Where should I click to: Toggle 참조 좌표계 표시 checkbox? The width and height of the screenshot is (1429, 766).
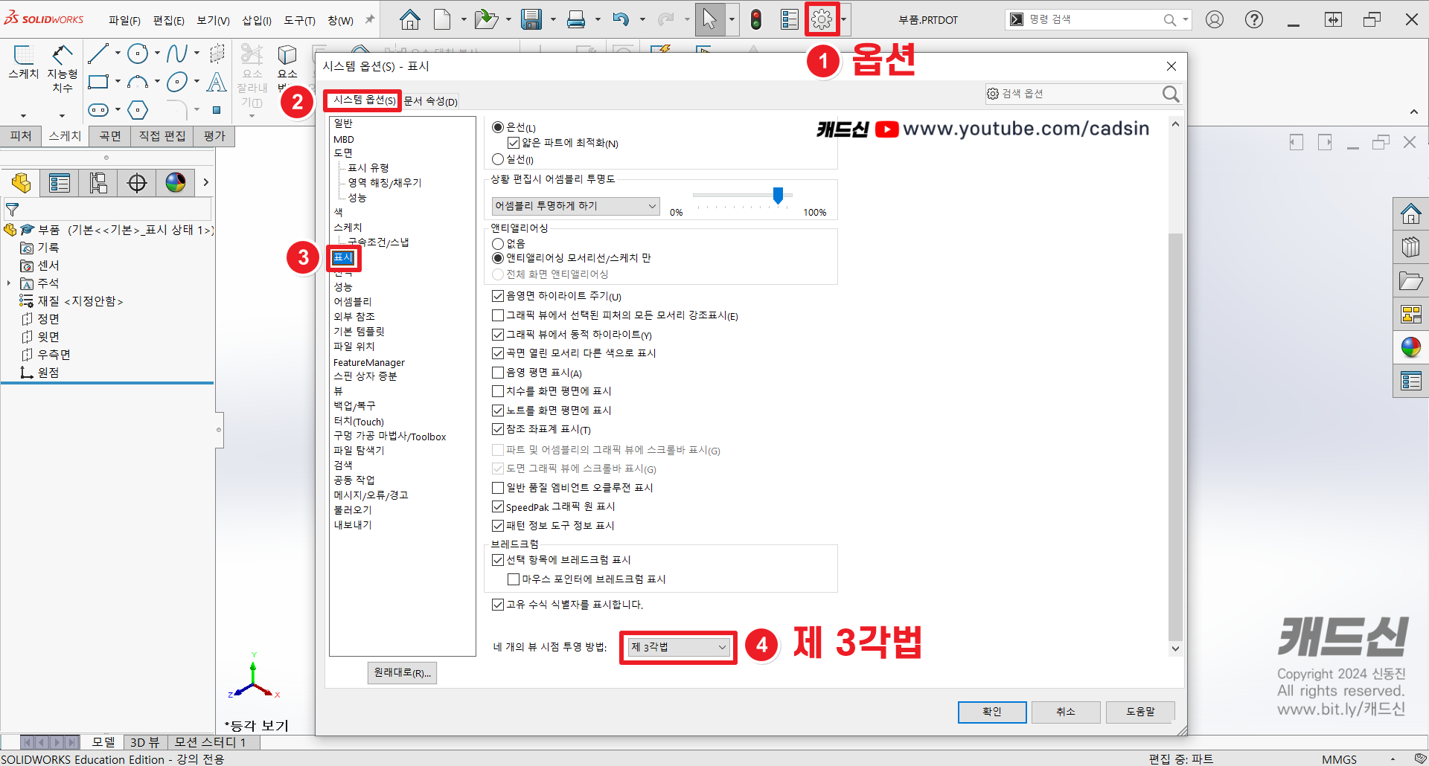point(498,429)
